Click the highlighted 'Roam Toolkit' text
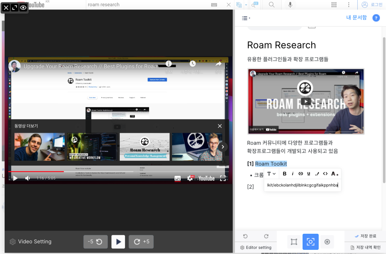The width and height of the screenshot is (386, 254). coord(271,164)
